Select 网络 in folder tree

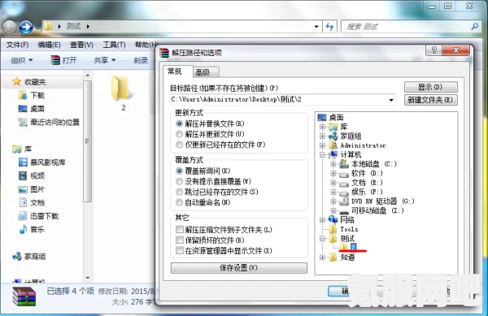coord(347,219)
